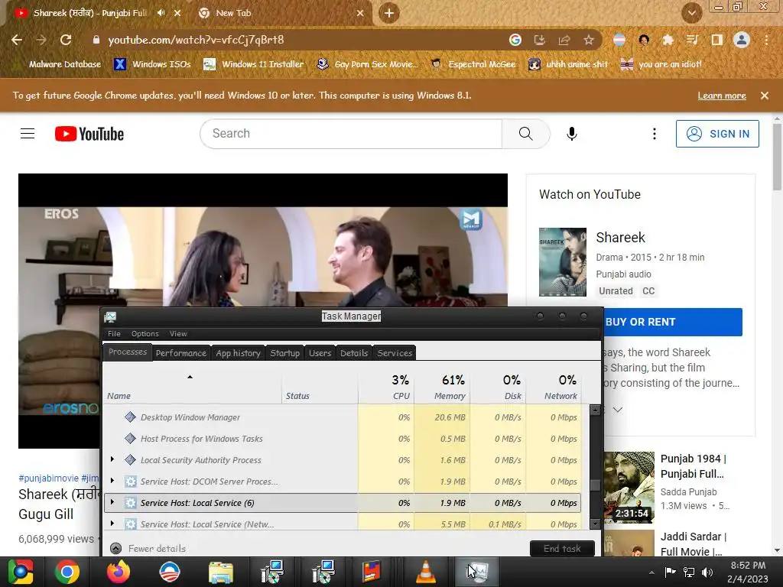Open the View menu in Task Manager
The height and width of the screenshot is (587, 783).
178,333
